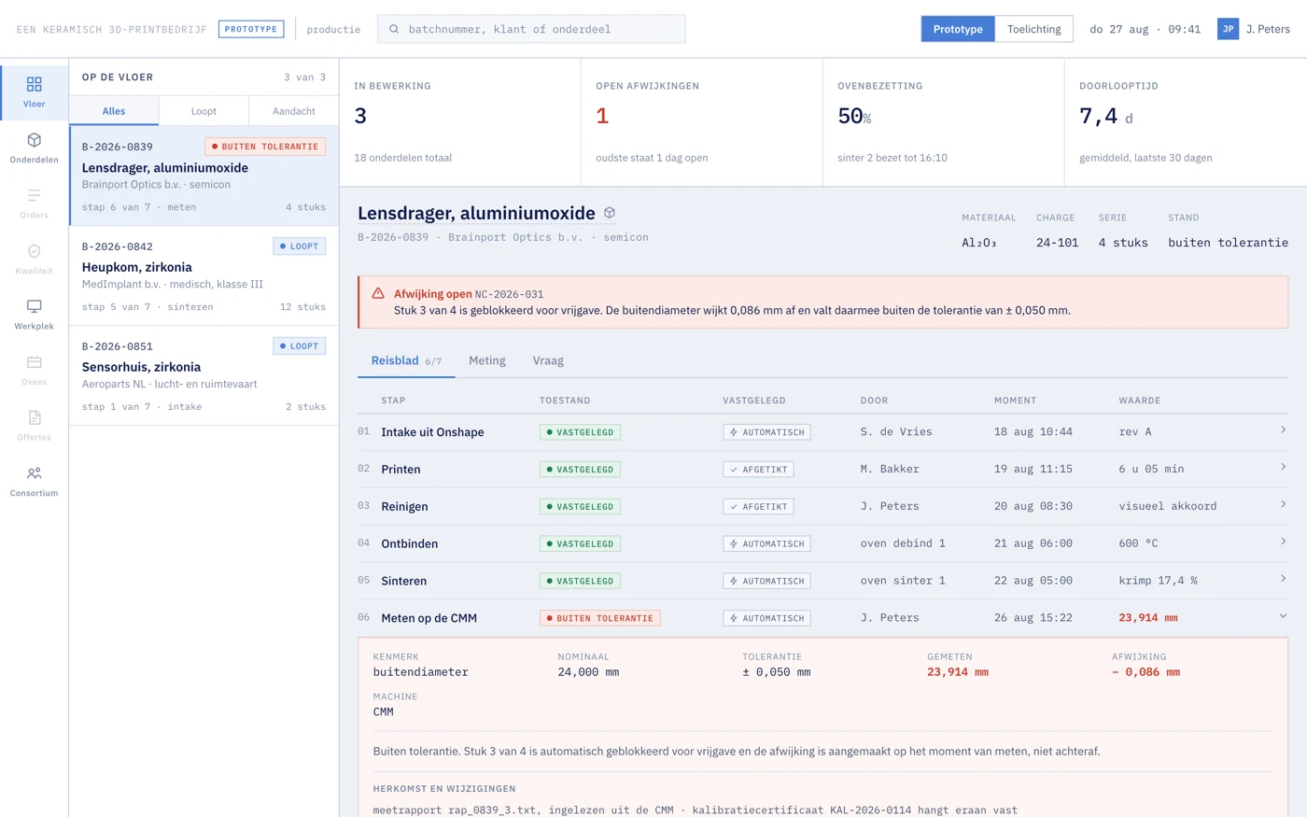Click the krimp 17,4 % value
This screenshot has height=817, width=1307.
[x=1158, y=581]
